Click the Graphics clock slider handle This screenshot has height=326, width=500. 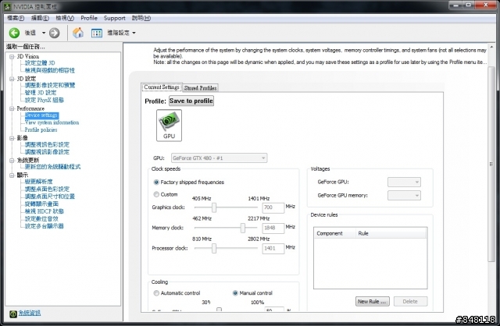tap(214, 207)
